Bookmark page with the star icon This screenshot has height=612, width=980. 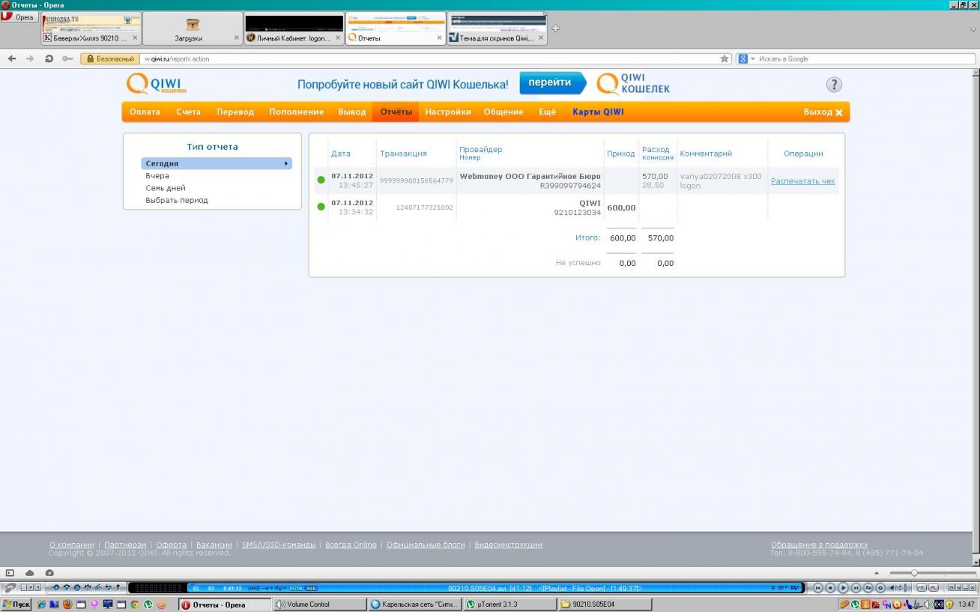(725, 58)
